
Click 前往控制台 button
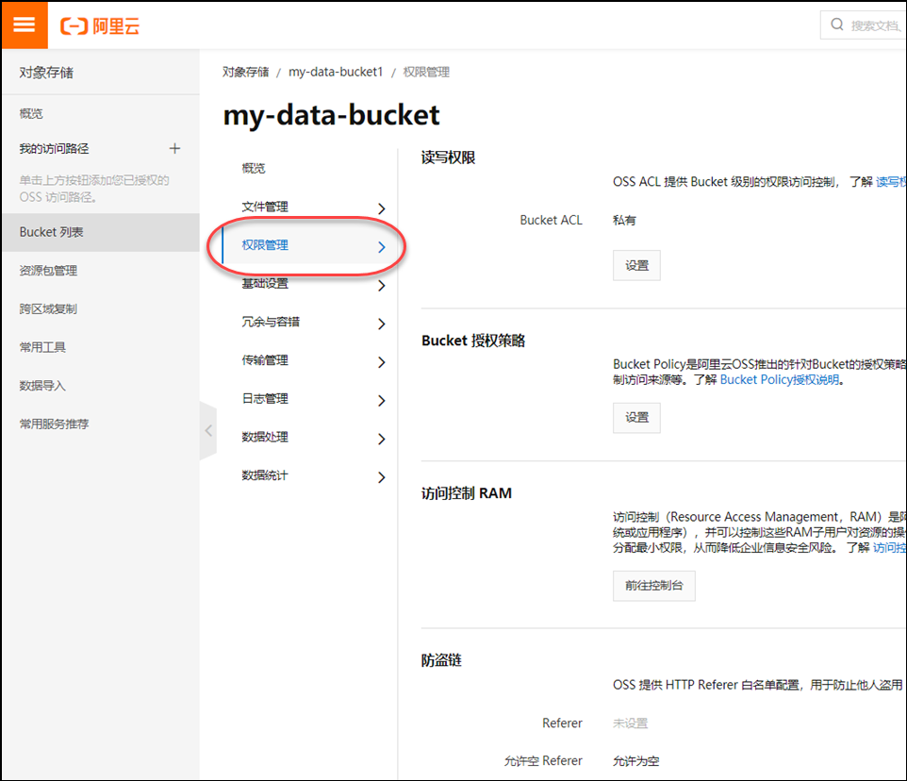pos(653,586)
